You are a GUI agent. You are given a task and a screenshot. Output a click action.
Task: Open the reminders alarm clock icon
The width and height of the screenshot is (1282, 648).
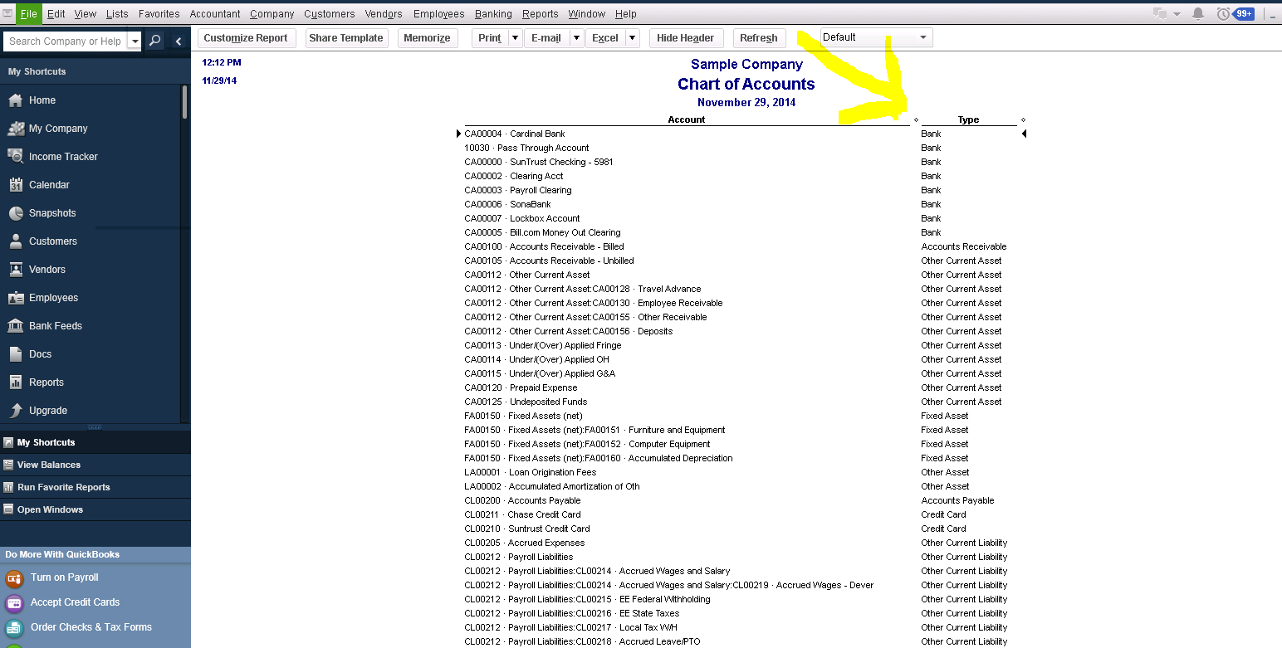(x=1223, y=13)
